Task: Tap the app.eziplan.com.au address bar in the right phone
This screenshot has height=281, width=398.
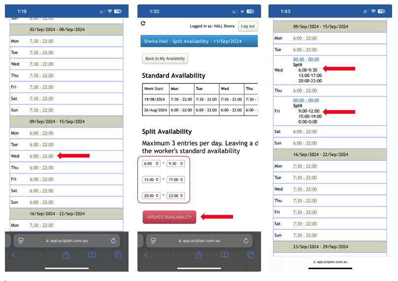Action: 330,262
